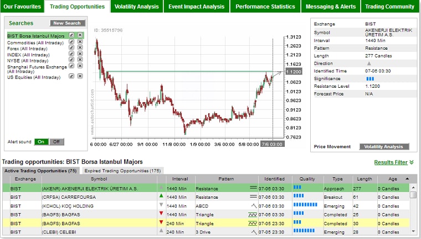Click the quality bars in CELEBI row
The height and width of the screenshot is (239, 421).
tap(304, 231)
